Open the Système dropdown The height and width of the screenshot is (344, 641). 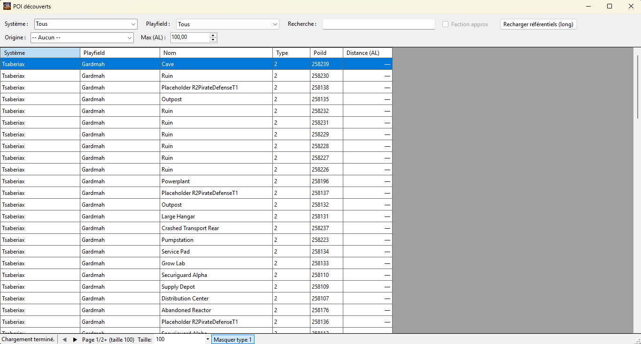point(133,24)
